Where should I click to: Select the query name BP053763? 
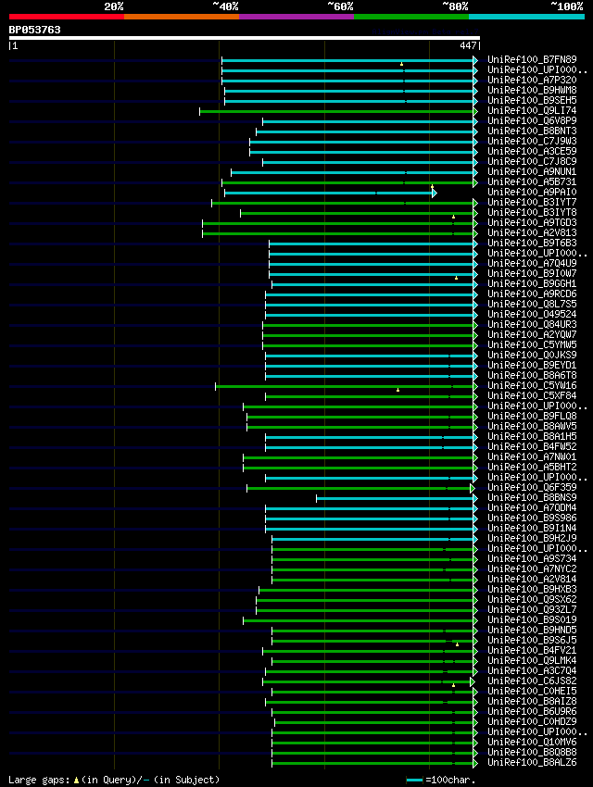click(x=34, y=30)
